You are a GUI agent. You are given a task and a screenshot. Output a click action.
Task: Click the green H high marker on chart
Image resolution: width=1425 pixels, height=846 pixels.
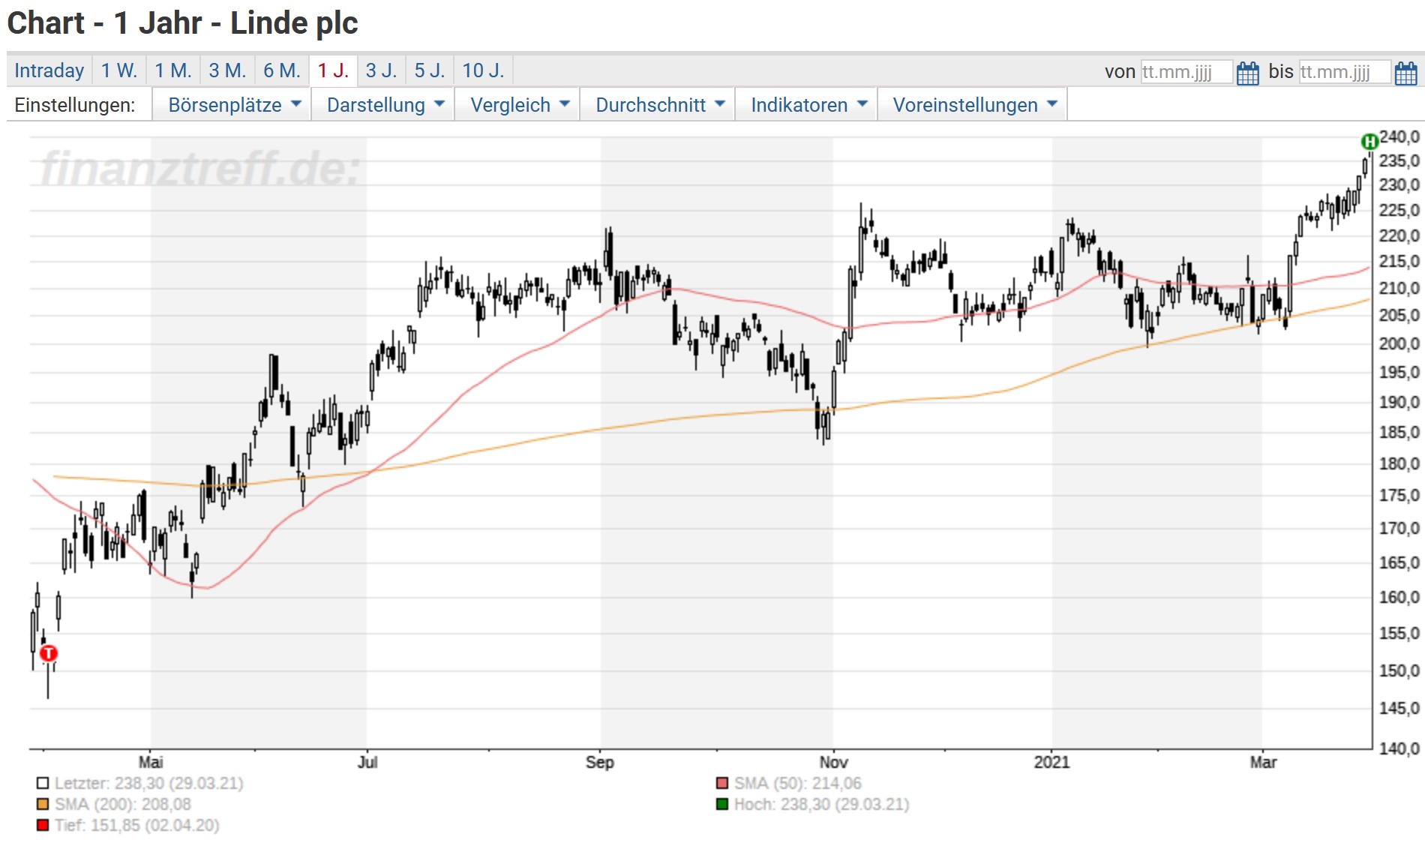1369,141
